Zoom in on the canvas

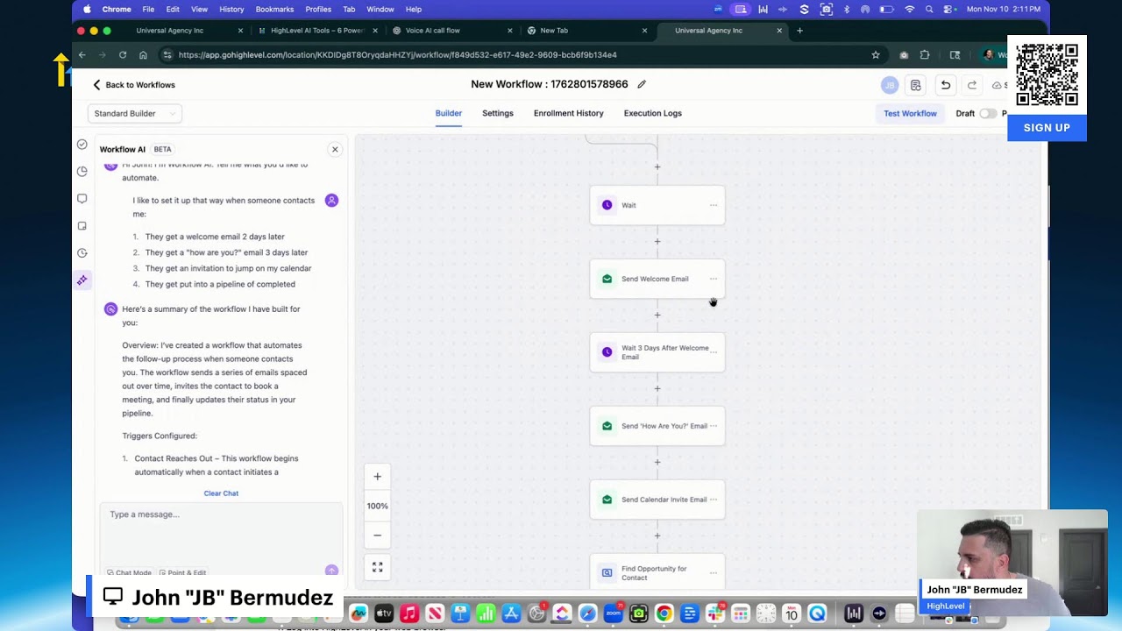coord(377,477)
